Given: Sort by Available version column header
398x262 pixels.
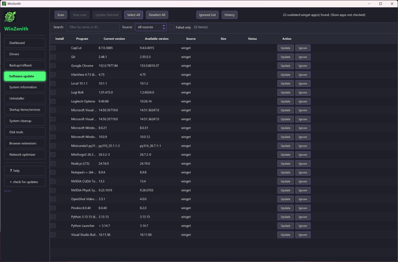Looking at the screenshot, I should [157, 39].
